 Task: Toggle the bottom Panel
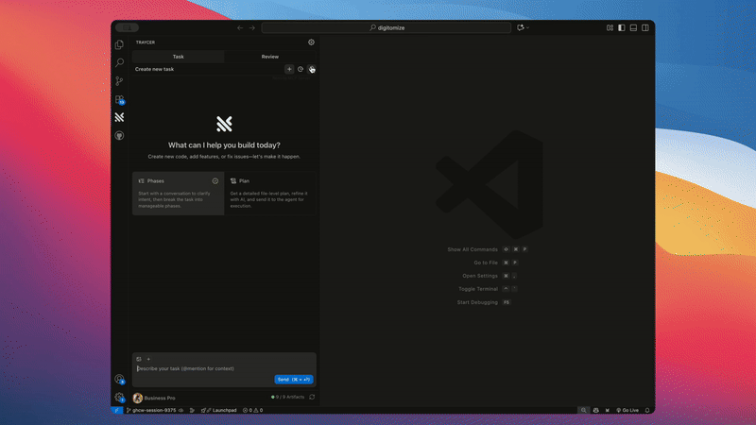tap(633, 28)
